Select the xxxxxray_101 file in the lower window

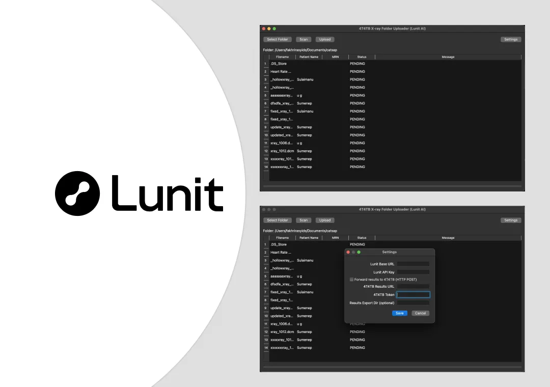392,340
